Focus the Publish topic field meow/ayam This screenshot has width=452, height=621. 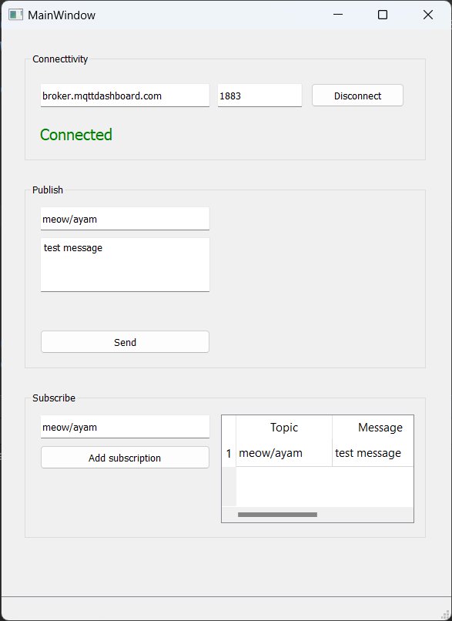coord(125,219)
